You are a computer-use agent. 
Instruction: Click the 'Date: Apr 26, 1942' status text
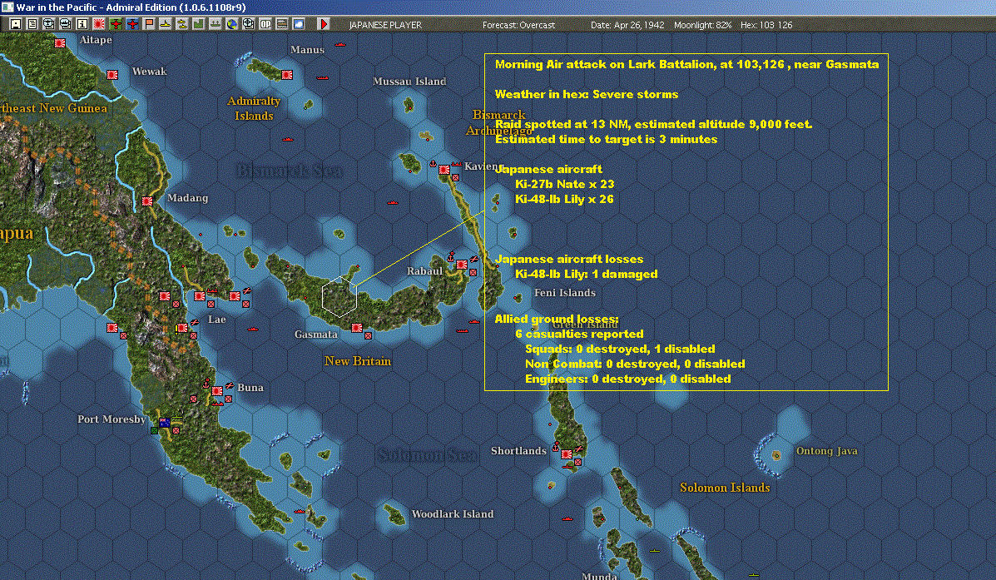click(627, 25)
